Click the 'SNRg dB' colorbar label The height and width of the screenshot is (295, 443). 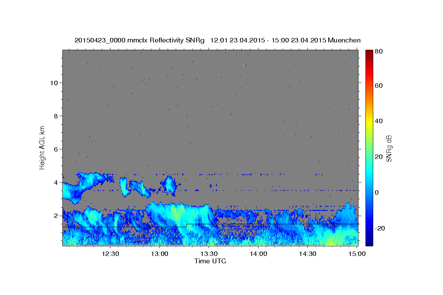click(389, 149)
